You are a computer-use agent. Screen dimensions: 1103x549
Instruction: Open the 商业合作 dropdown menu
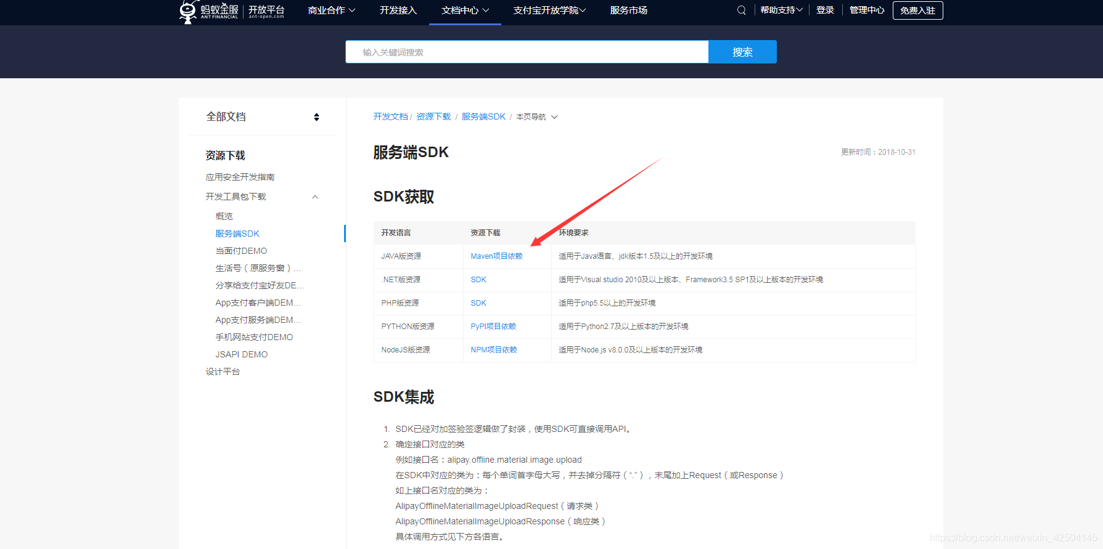tap(332, 10)
